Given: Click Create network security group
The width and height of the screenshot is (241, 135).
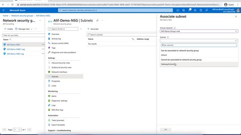Looking at the screenshot, I should pos(8,29).
